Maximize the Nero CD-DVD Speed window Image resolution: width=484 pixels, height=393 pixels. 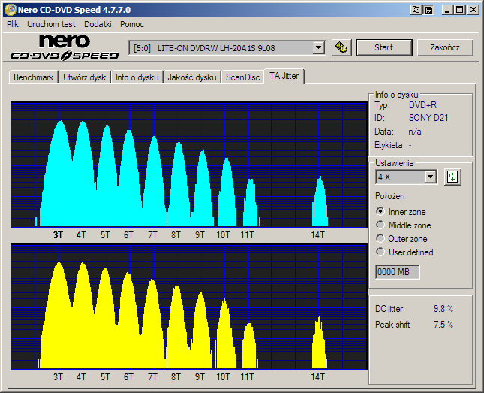[x=460, y=10]
